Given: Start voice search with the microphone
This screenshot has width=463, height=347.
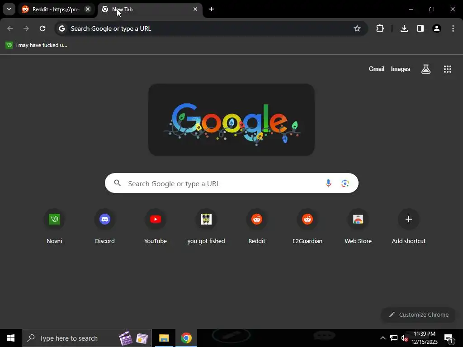Looking at the screenshot, I should pos(328,183).
